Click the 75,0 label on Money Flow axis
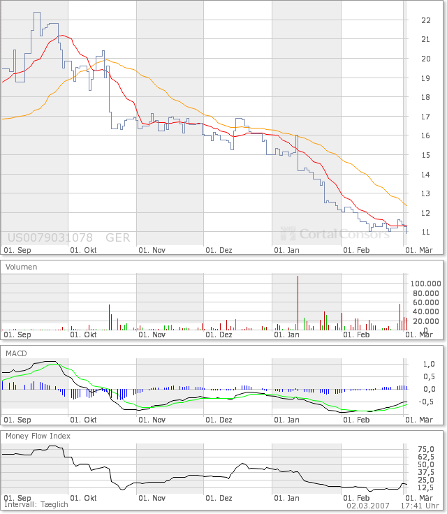This screenshot has height=514, width=447. [x=426, y=450]
